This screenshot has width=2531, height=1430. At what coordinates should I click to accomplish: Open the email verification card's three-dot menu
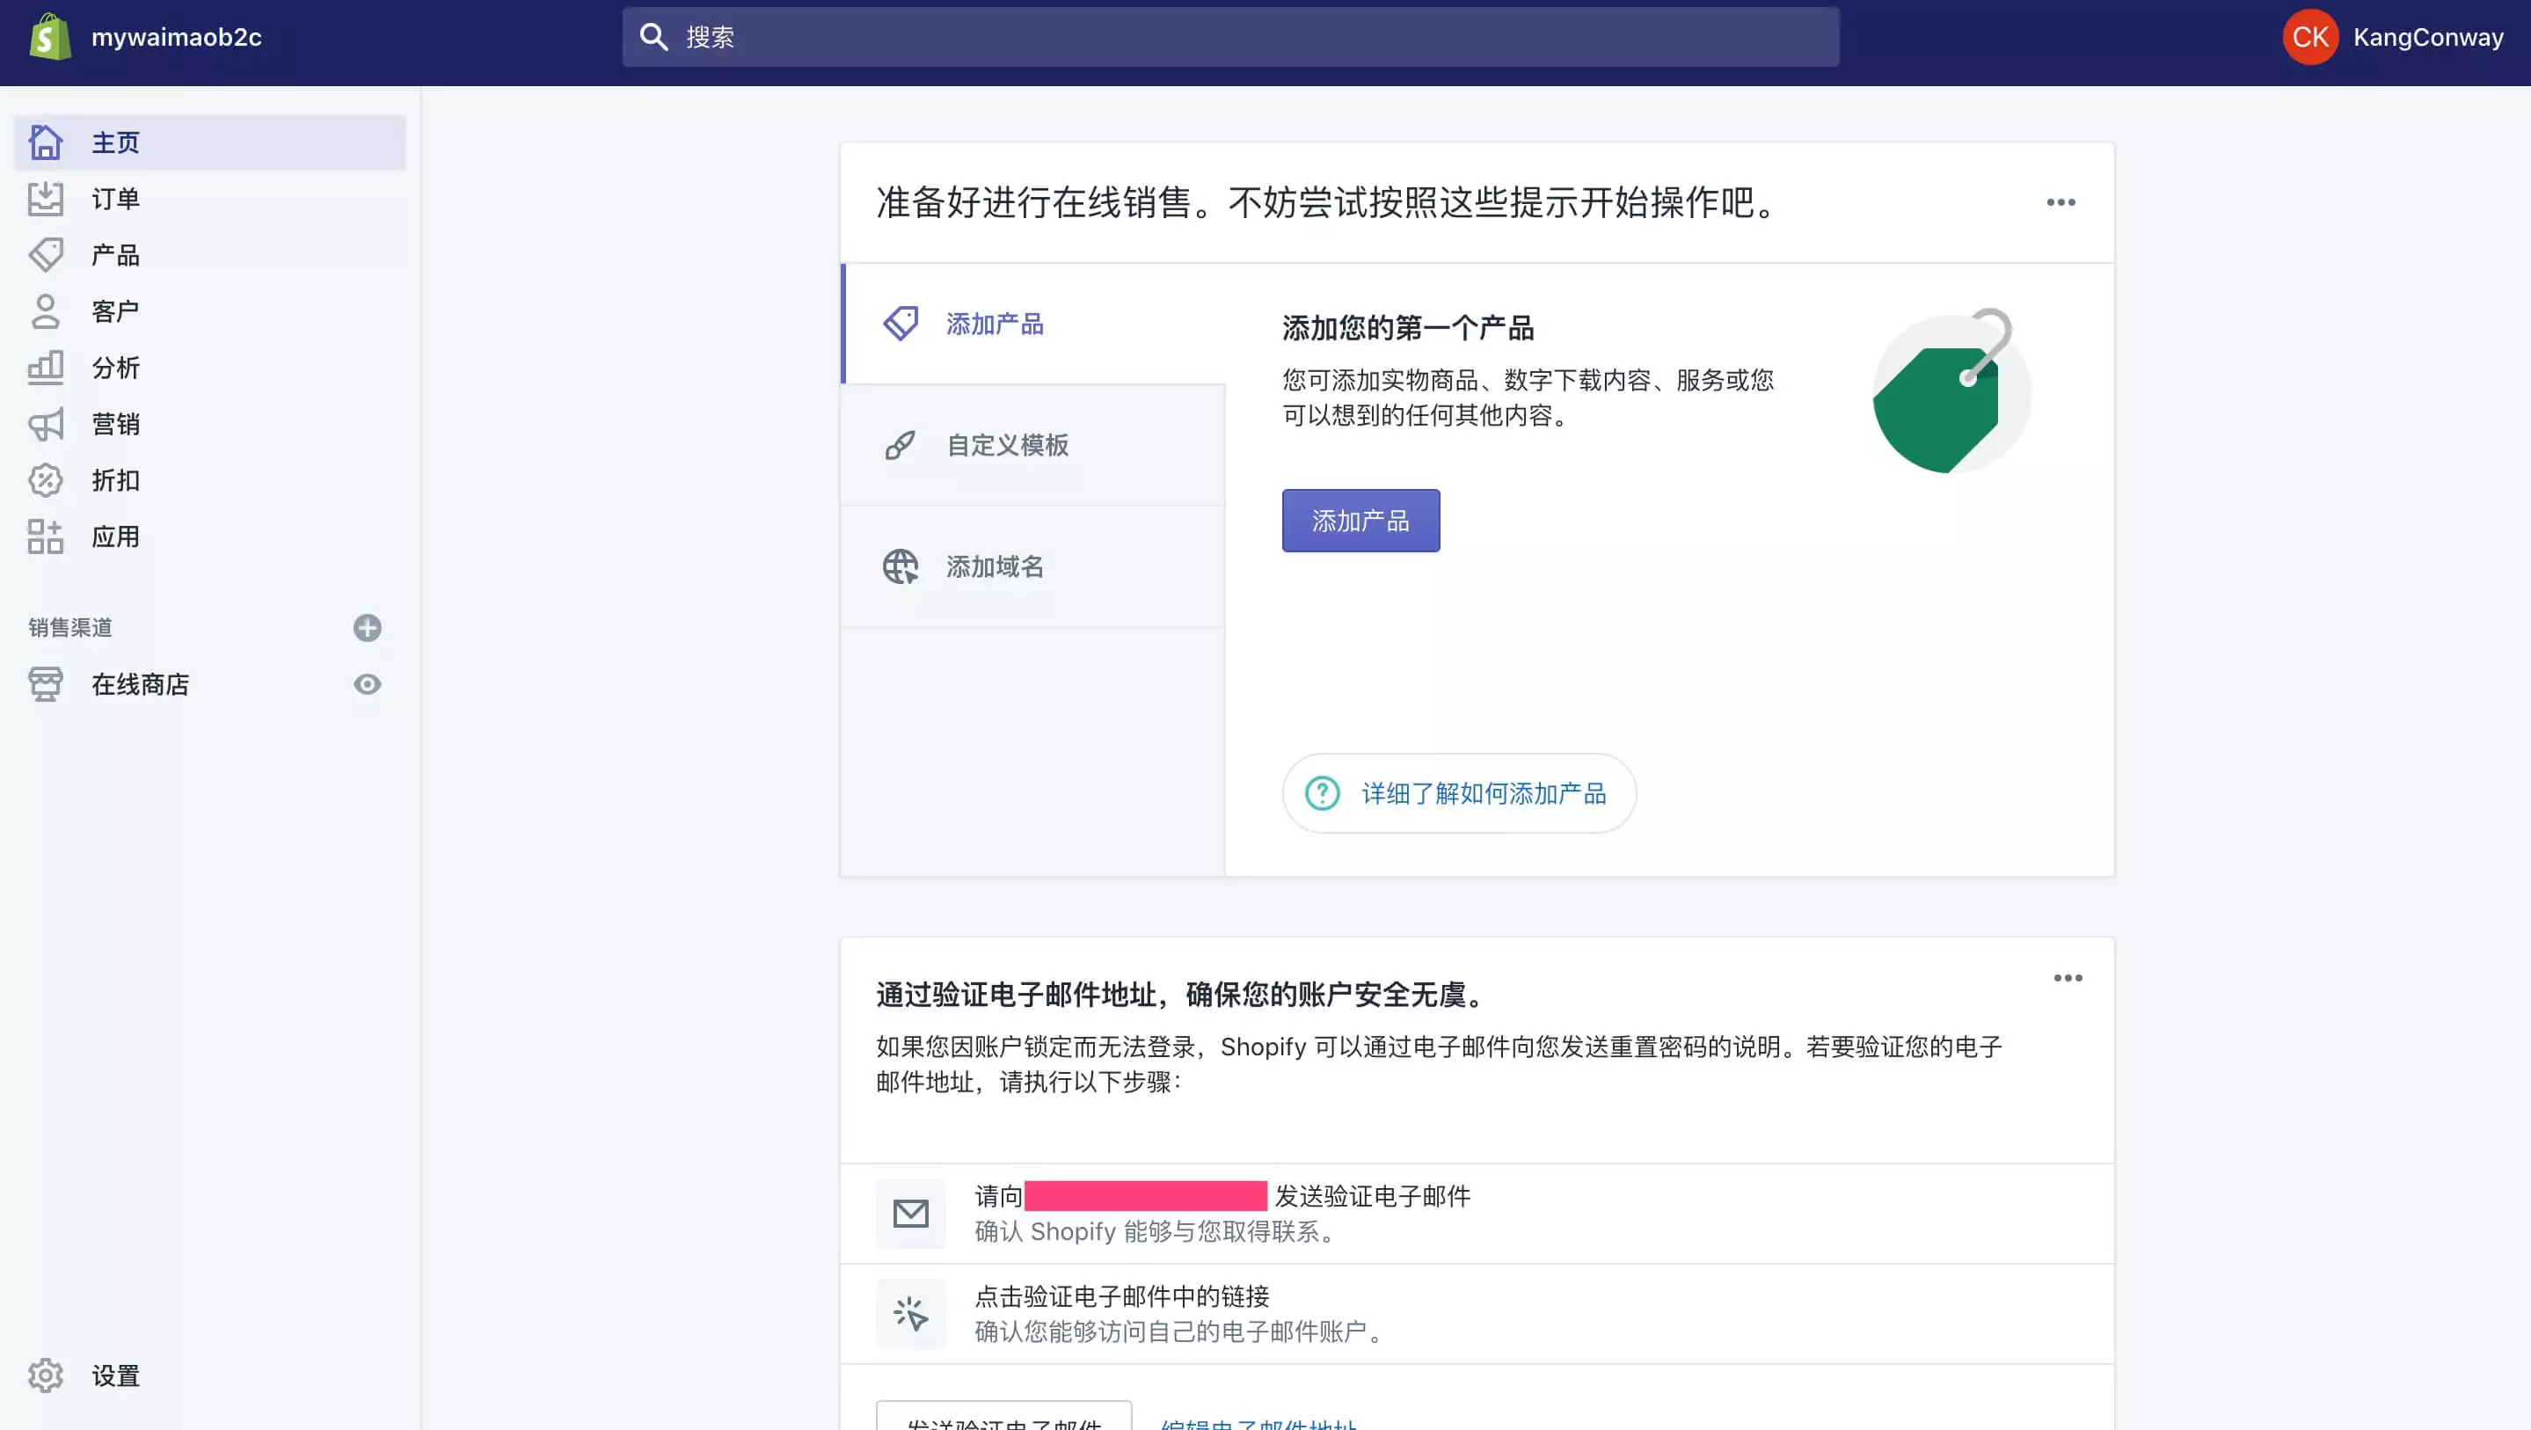coord(2068,978)
